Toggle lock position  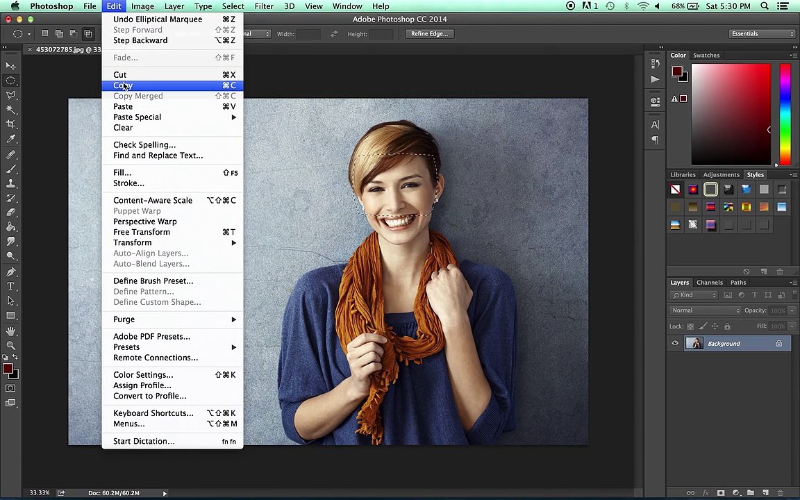point(715,326)
